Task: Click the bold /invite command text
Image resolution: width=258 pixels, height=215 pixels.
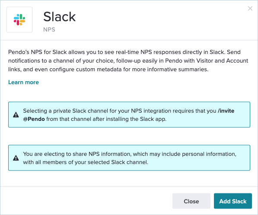Action: click(x=226, y=111)
